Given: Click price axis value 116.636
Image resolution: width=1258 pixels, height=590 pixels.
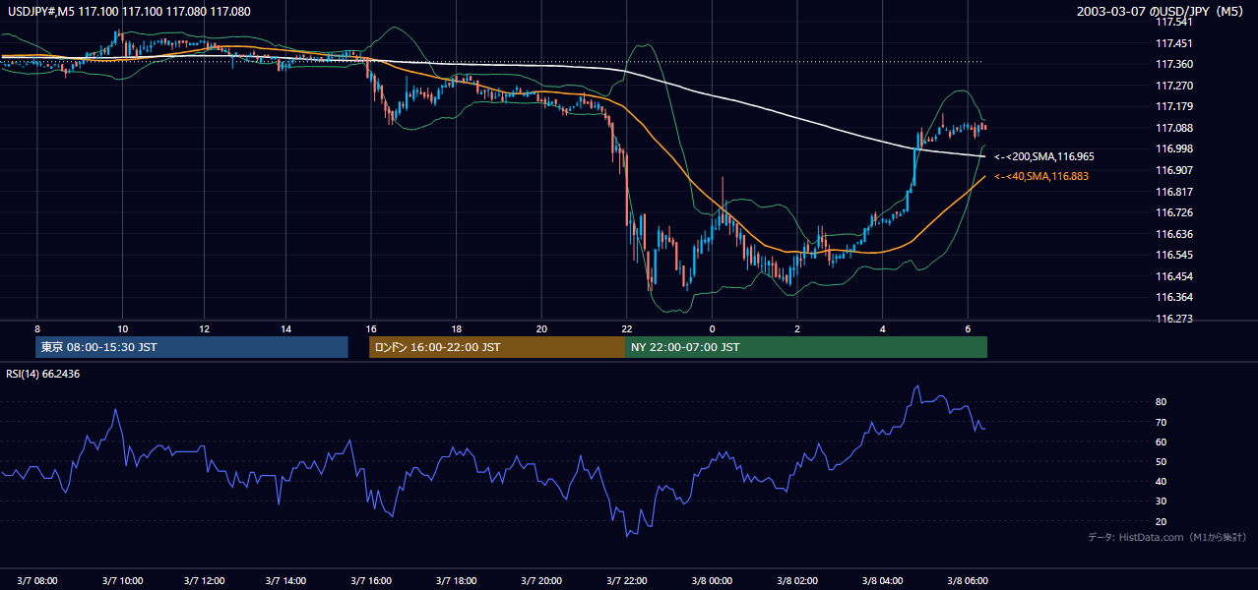Looking at the screenshot, I should click(x=1174, y=234).
